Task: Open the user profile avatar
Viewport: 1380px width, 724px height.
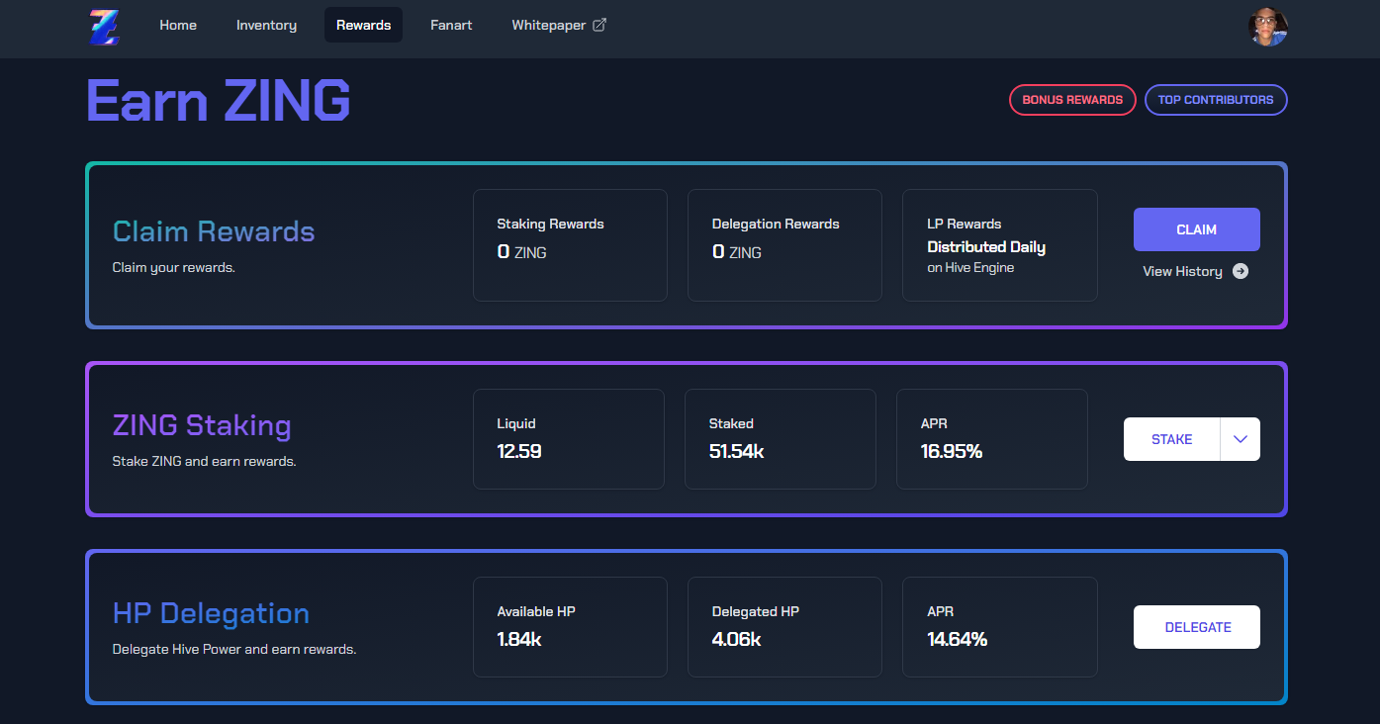Action: point(1267,27)
